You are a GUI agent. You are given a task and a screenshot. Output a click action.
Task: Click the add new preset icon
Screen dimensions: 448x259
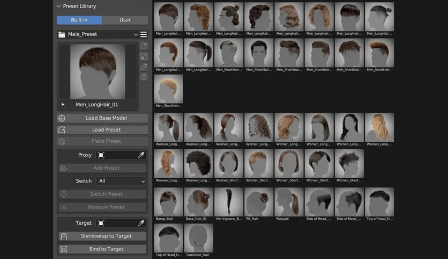144,46
